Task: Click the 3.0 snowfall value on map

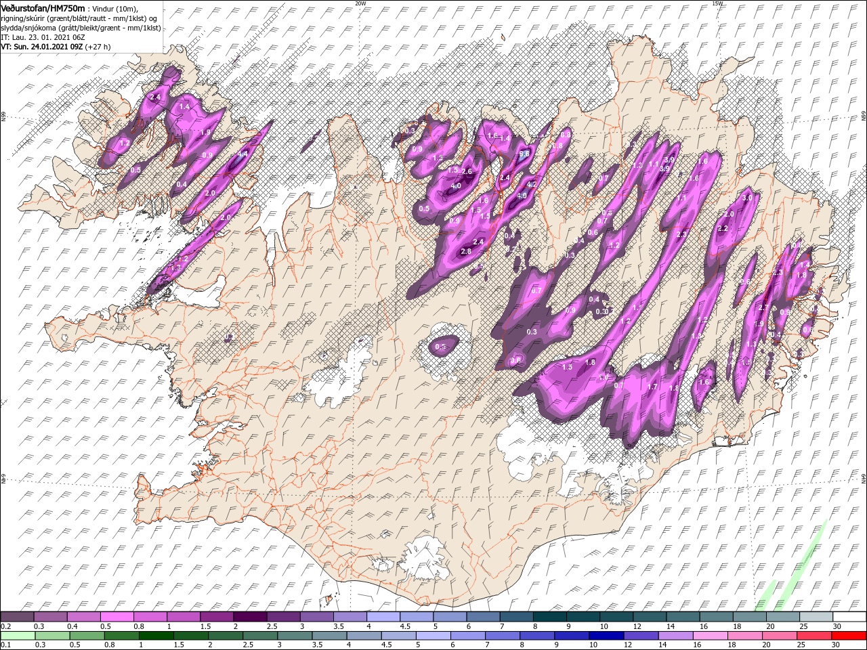Action: pyautogui.click(x=748, y=198)
